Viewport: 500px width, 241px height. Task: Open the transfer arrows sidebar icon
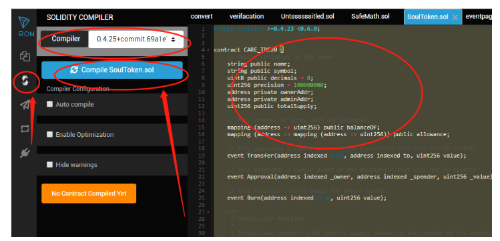pos(25,129)
